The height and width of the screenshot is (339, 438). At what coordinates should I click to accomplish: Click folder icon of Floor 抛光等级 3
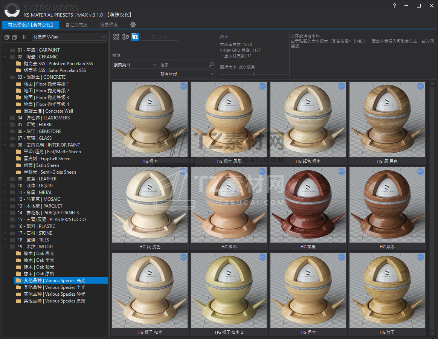(x=18, y=98)
